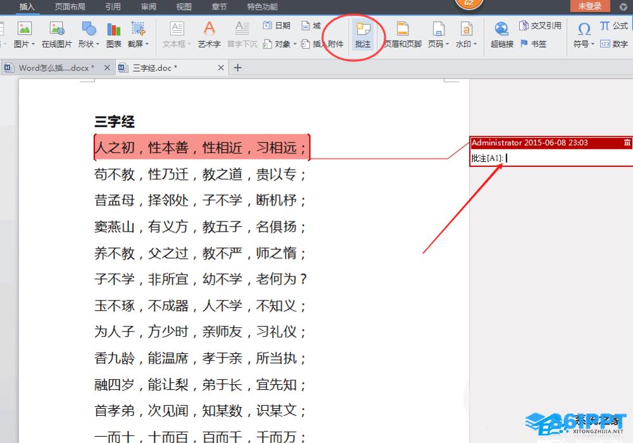Open the 视图 ribbon tab
633x443 pixels.
pyautogui.click(x=184, y=6)
